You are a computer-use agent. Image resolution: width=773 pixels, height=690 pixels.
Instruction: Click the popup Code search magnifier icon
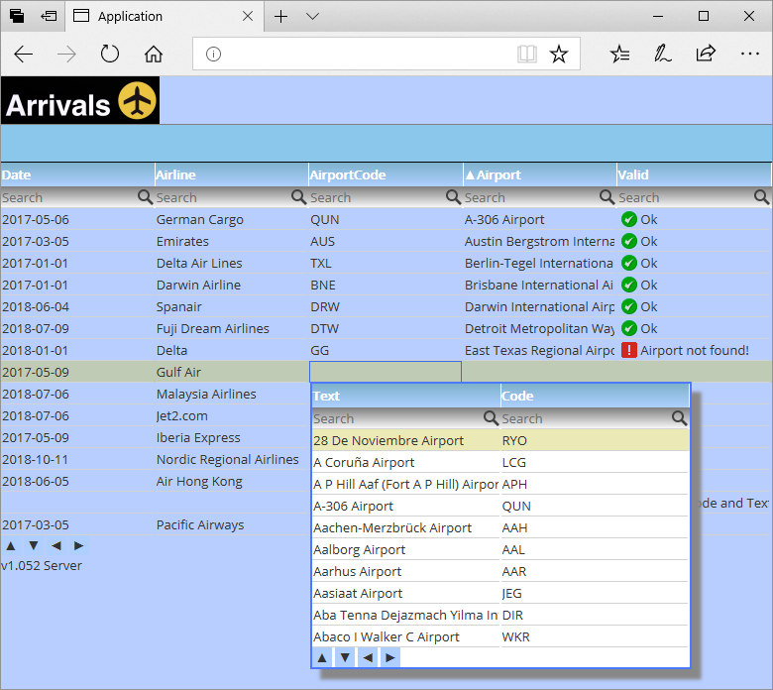(x=679, y=418)
